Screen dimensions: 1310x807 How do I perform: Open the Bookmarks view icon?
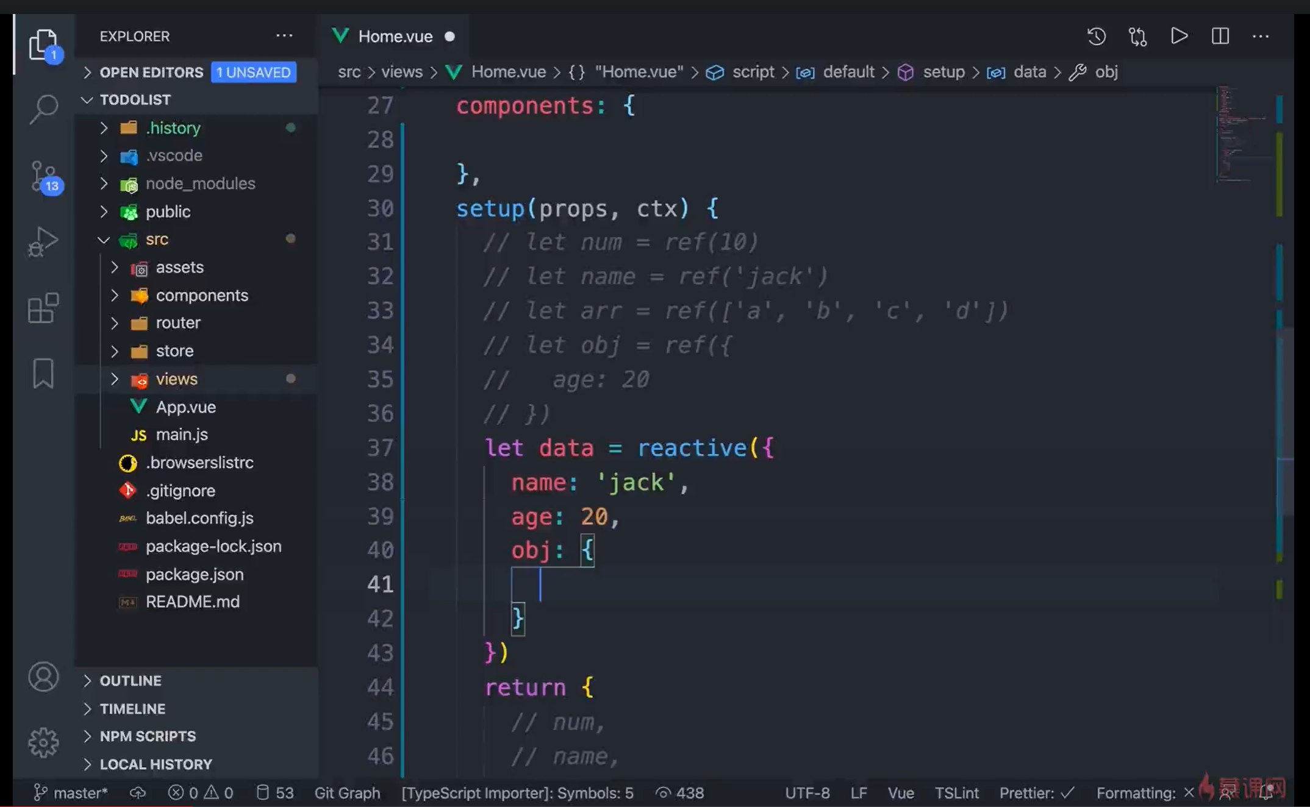pyautogui.click(x=43, y=373)
